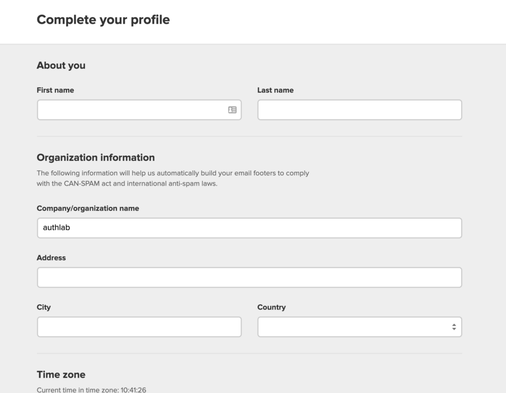Click inside the Last name input field

coord(359,109)
